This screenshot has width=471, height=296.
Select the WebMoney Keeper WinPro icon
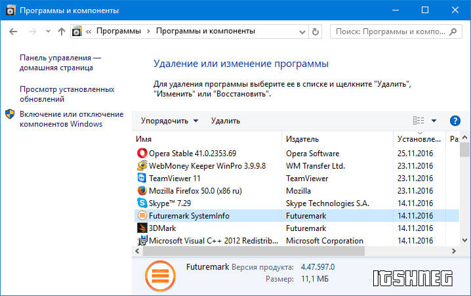click(x=142, y=165)
